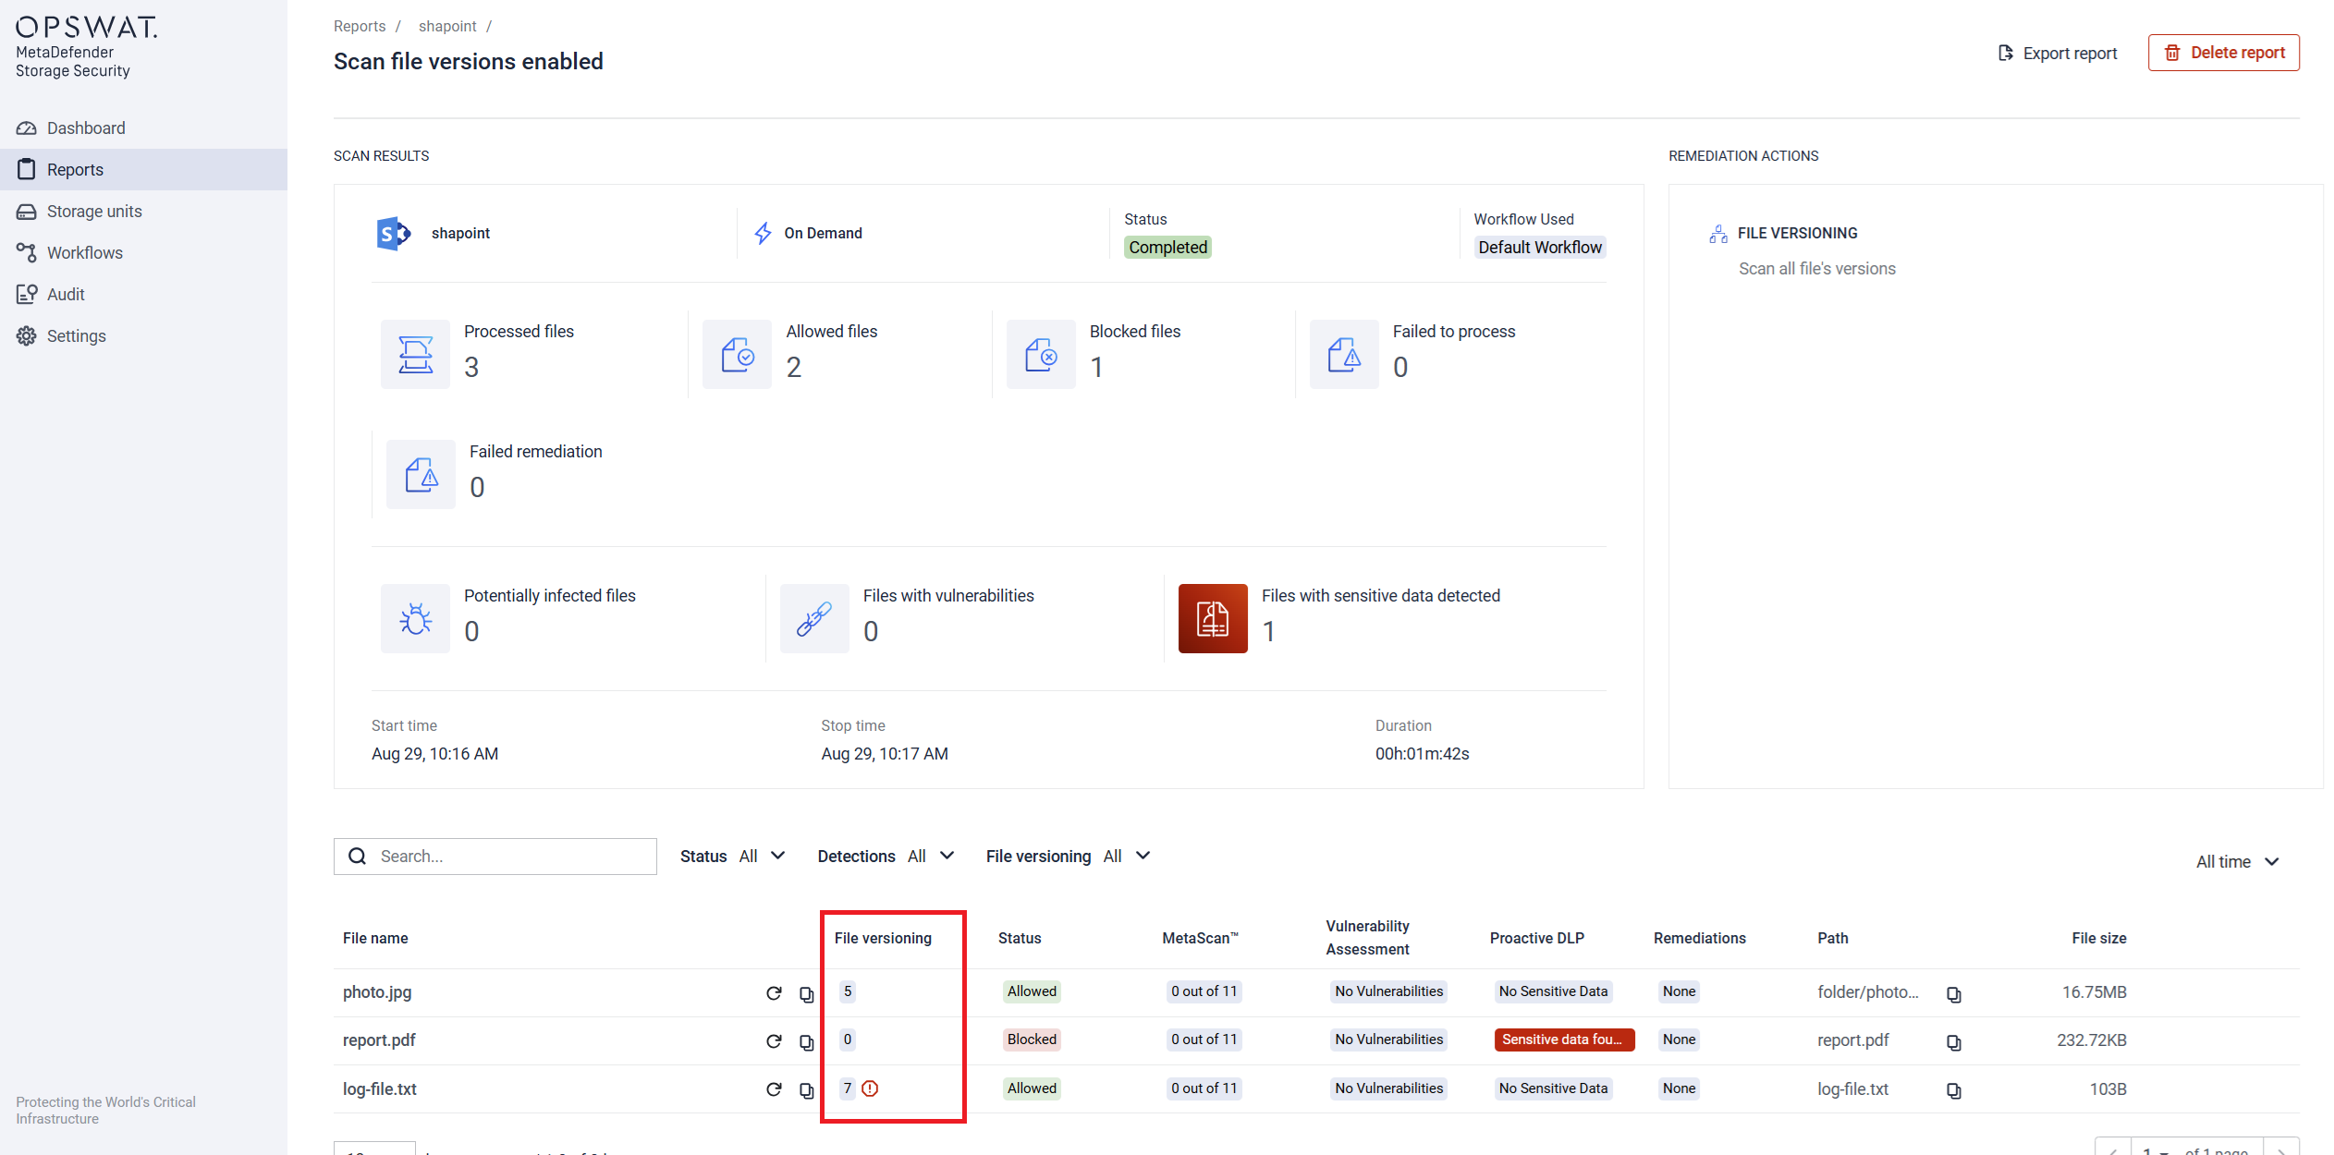Open the Workflows sidebar item
The image size is (2334, 1155).
(x=84, y=253)
